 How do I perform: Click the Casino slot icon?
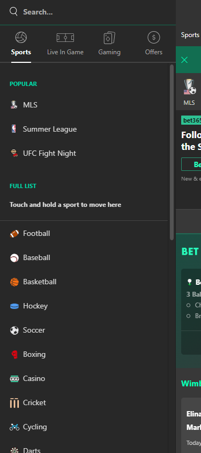(14, 379)
